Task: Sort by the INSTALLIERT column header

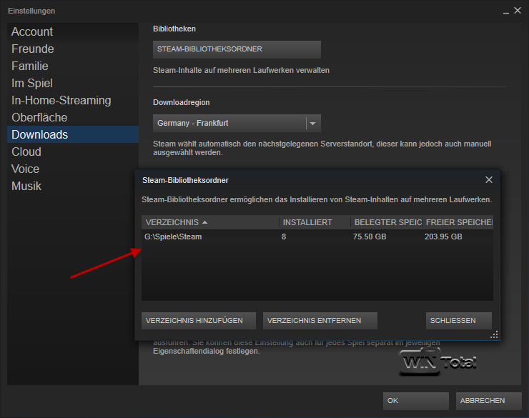Action: coord(315,222)
